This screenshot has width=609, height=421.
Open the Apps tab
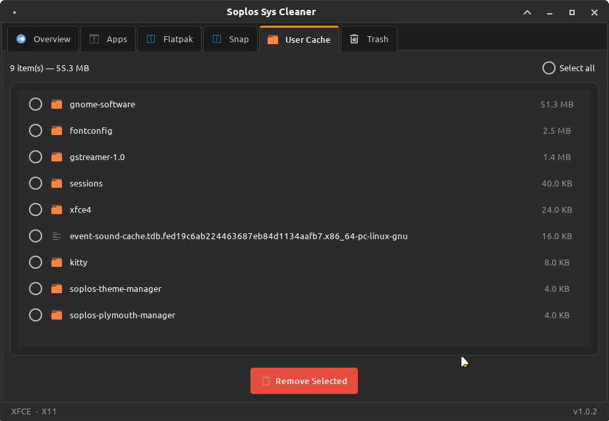108,39
